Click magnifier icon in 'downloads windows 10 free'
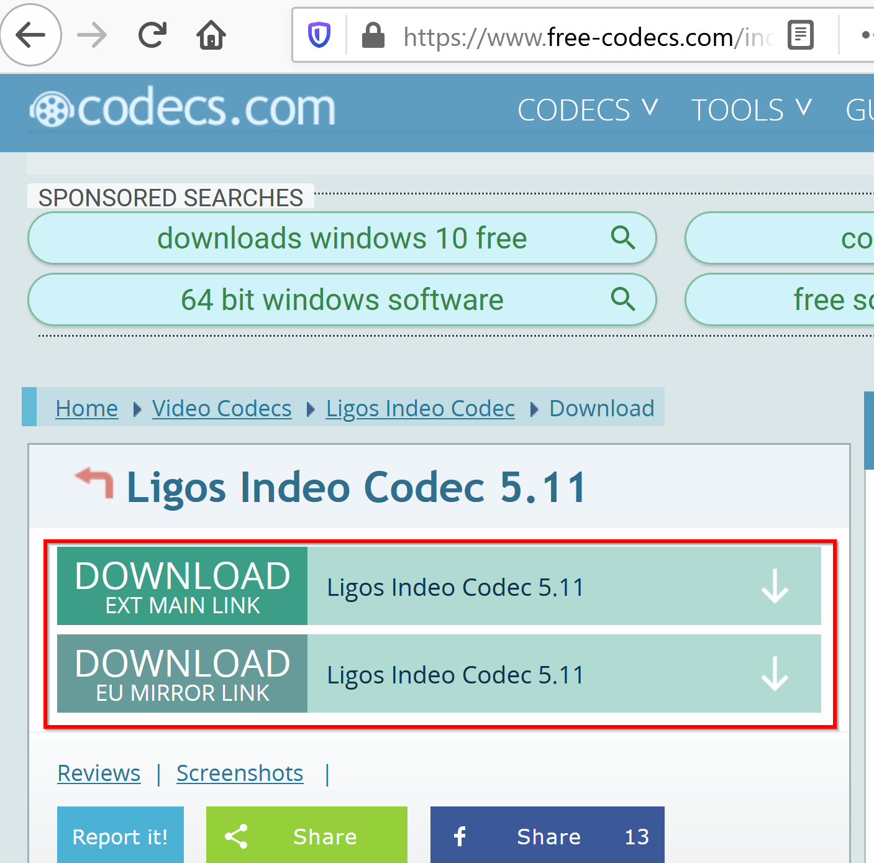The width and height of the screenshot is (874, 863). click(623, 237)
